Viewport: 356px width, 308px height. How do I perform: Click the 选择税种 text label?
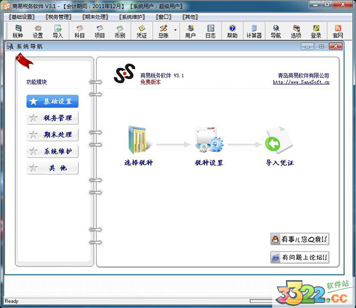point(139,162)
